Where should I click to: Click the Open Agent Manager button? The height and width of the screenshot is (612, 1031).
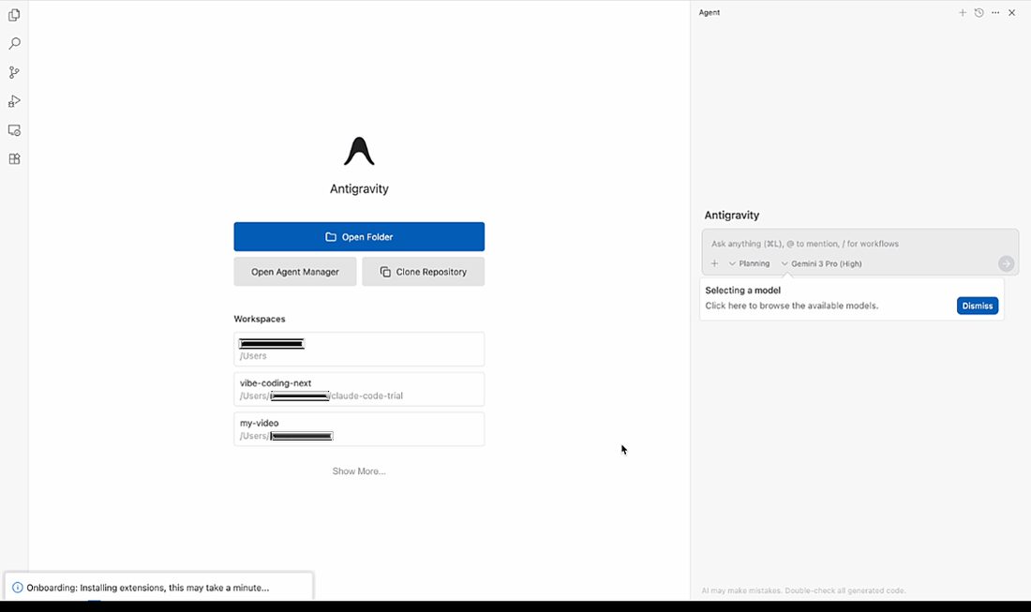tap(295, 272)
